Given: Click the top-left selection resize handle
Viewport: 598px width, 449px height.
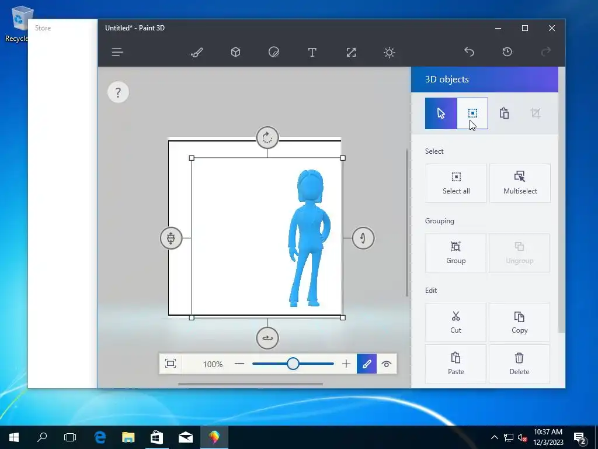Looking at the screenshot, I should [192, 158].
